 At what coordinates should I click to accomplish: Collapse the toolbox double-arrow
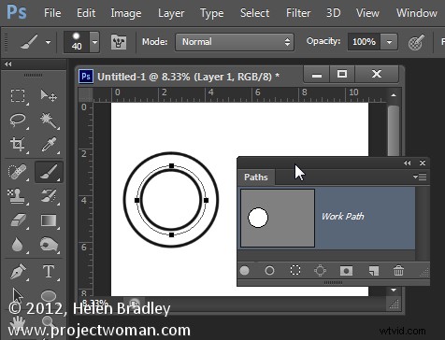click(8, 64)
